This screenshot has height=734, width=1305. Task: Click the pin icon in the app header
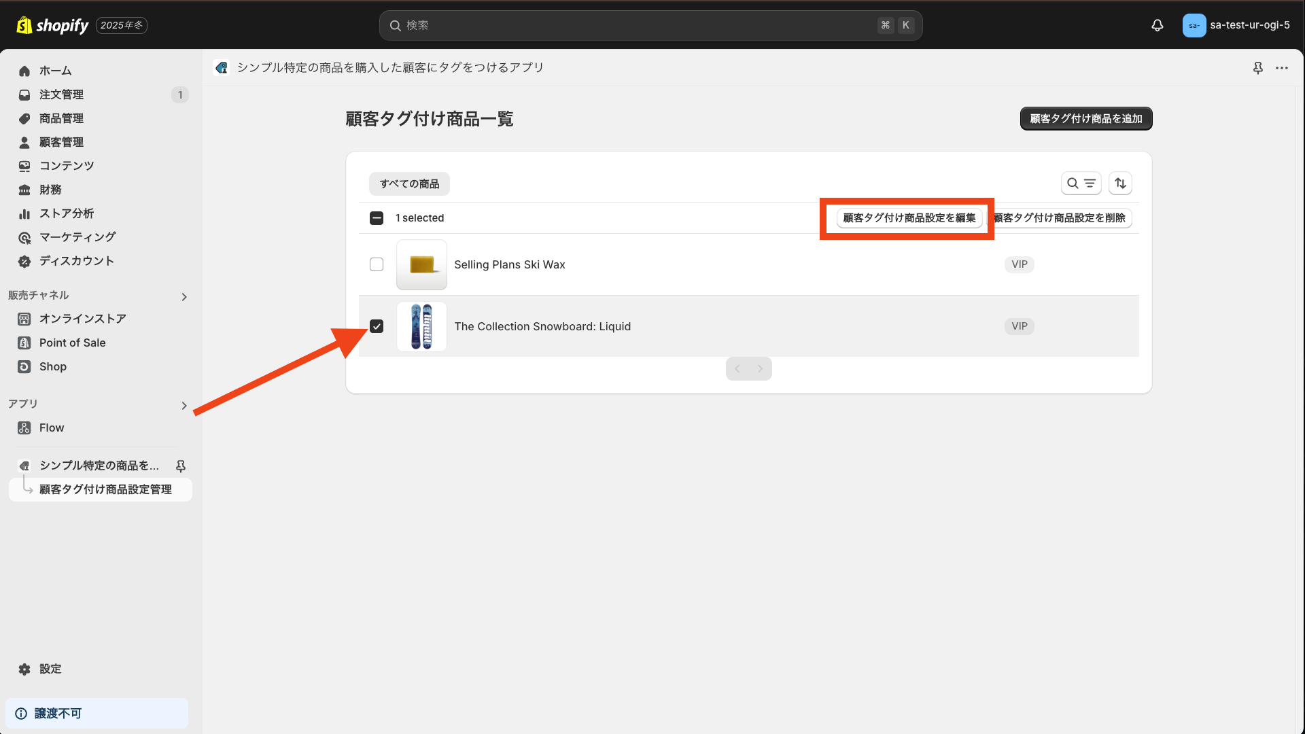pyautogui.click(x=1258, y=68)
